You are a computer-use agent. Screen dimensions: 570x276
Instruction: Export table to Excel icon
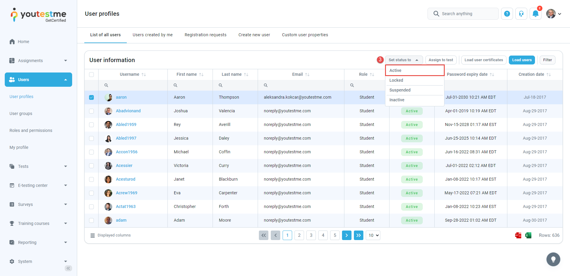click(528, 235)
